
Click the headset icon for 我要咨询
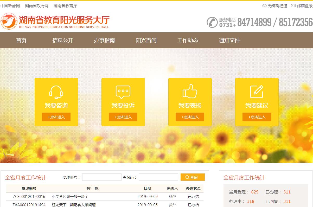56,92
